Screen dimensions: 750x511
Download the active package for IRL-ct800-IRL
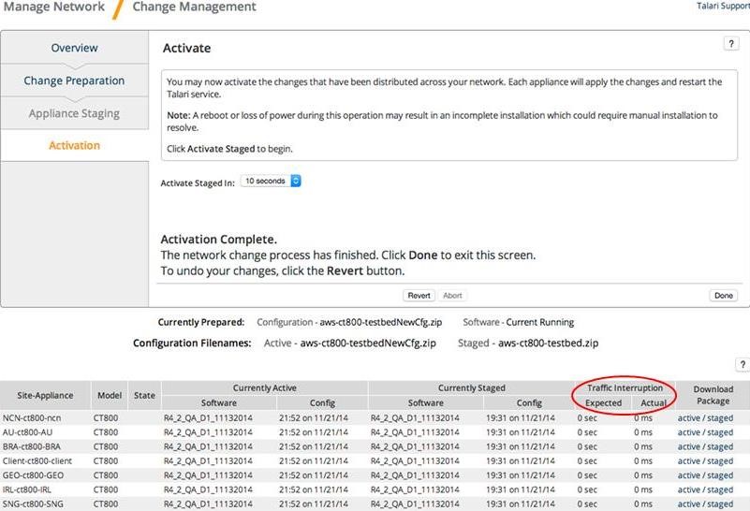689,489
